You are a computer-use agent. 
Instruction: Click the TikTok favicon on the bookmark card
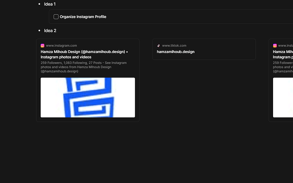coord(158,46)
